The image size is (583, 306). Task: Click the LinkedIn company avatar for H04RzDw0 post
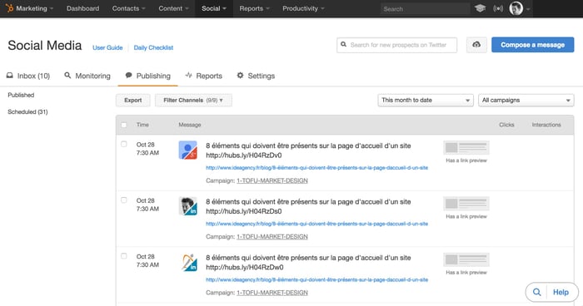[x=189, y=262]
